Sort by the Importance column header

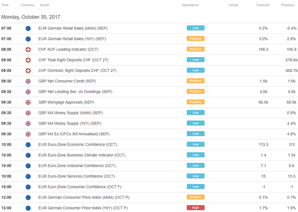tap(190, 5)
